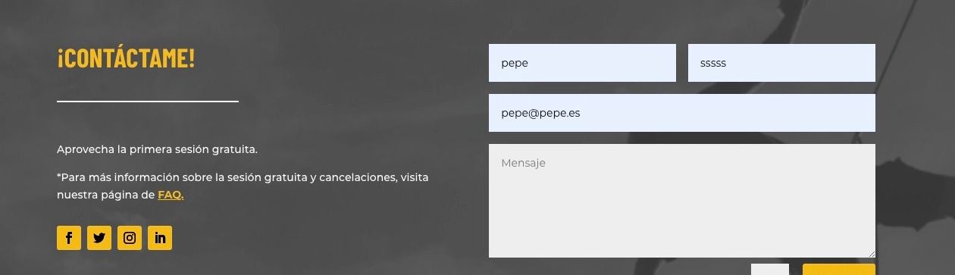The height and width of the screenshot is (275, 955).
Task: Click the last name field containing sssss
Action: pos(781,63)
